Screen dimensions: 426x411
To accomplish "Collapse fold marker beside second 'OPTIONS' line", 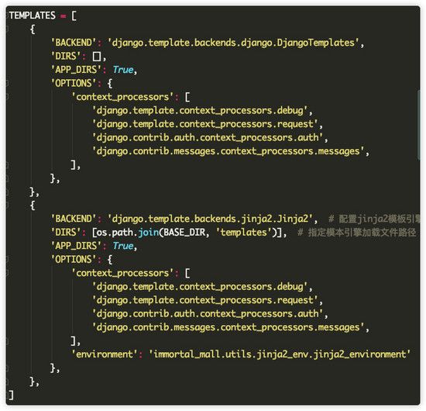I will coord(7,259).
